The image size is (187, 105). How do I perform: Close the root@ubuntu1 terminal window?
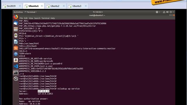174,15
